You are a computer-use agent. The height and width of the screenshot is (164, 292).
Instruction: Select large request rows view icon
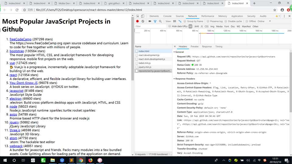(x=175, y=21)
